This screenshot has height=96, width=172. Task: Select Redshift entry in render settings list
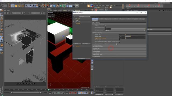tap(78, 23)
